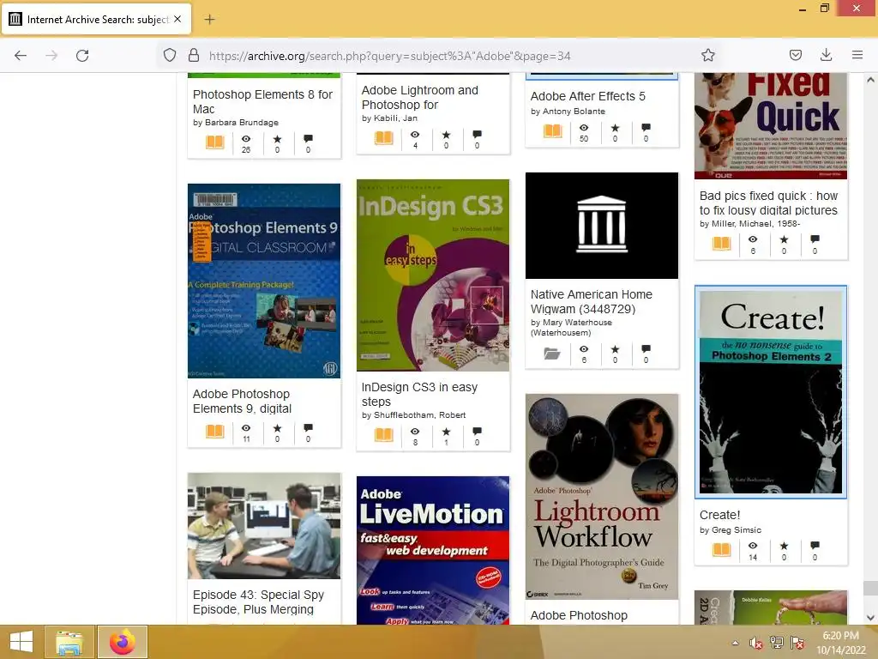Close the Internet Archive Search tab
The height and width of the screenshot is (659, 878).
[177, 19]
